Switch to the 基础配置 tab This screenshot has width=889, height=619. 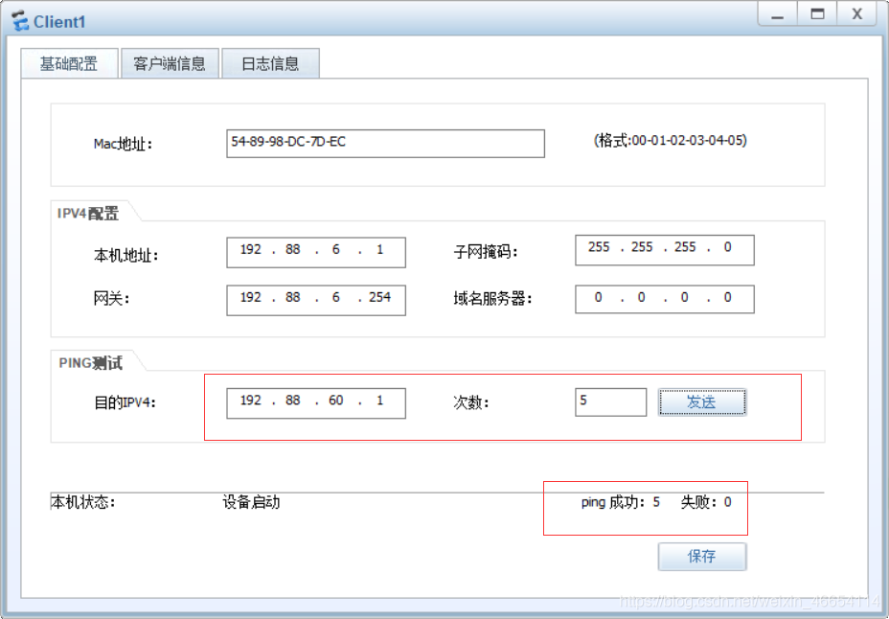69,63
